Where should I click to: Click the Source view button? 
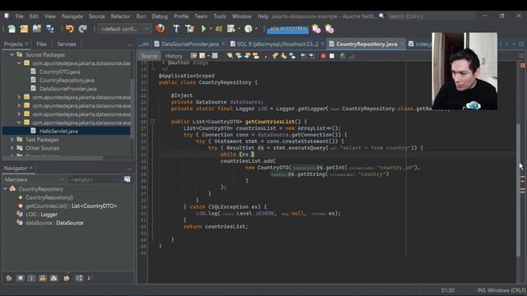point(149,56)
